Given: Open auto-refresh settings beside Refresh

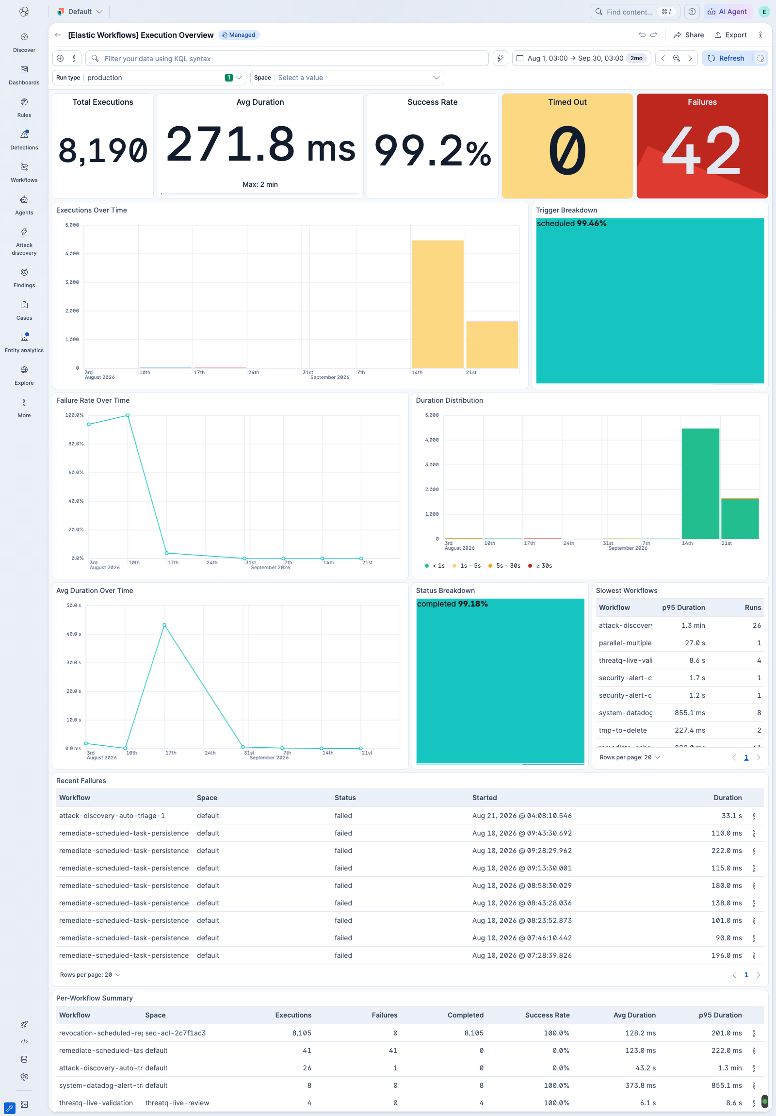Looking at the screenshot, I should (x=760, y=58).
